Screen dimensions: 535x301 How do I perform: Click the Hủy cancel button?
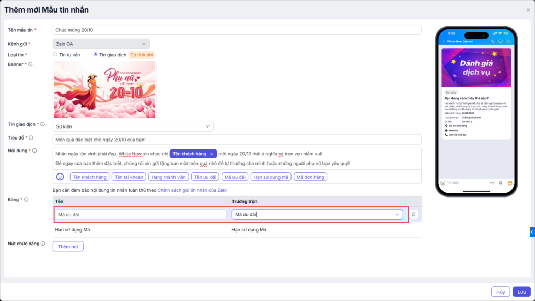click(501, 292)
